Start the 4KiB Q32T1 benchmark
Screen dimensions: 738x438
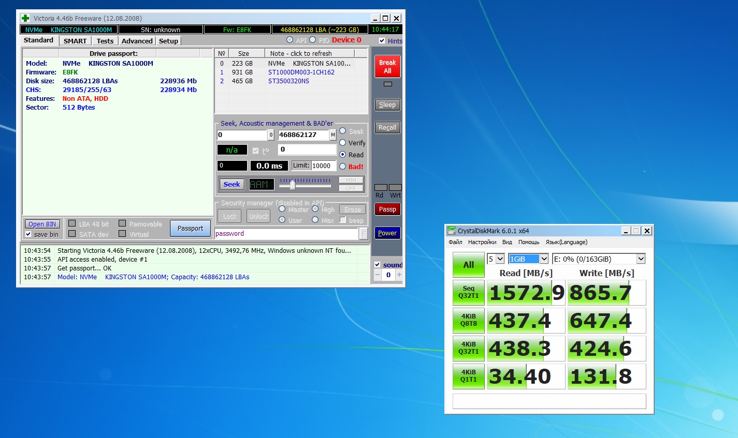469,349
